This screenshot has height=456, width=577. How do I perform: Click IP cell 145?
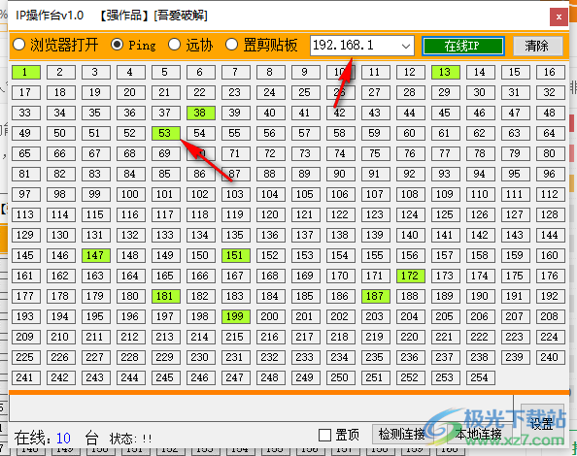pyautogui.click(x=26, y=255)
